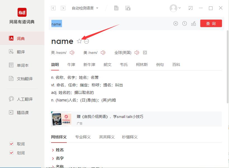Open 单词本 in the sidebar
229x168 pixels.
[22, 65]
